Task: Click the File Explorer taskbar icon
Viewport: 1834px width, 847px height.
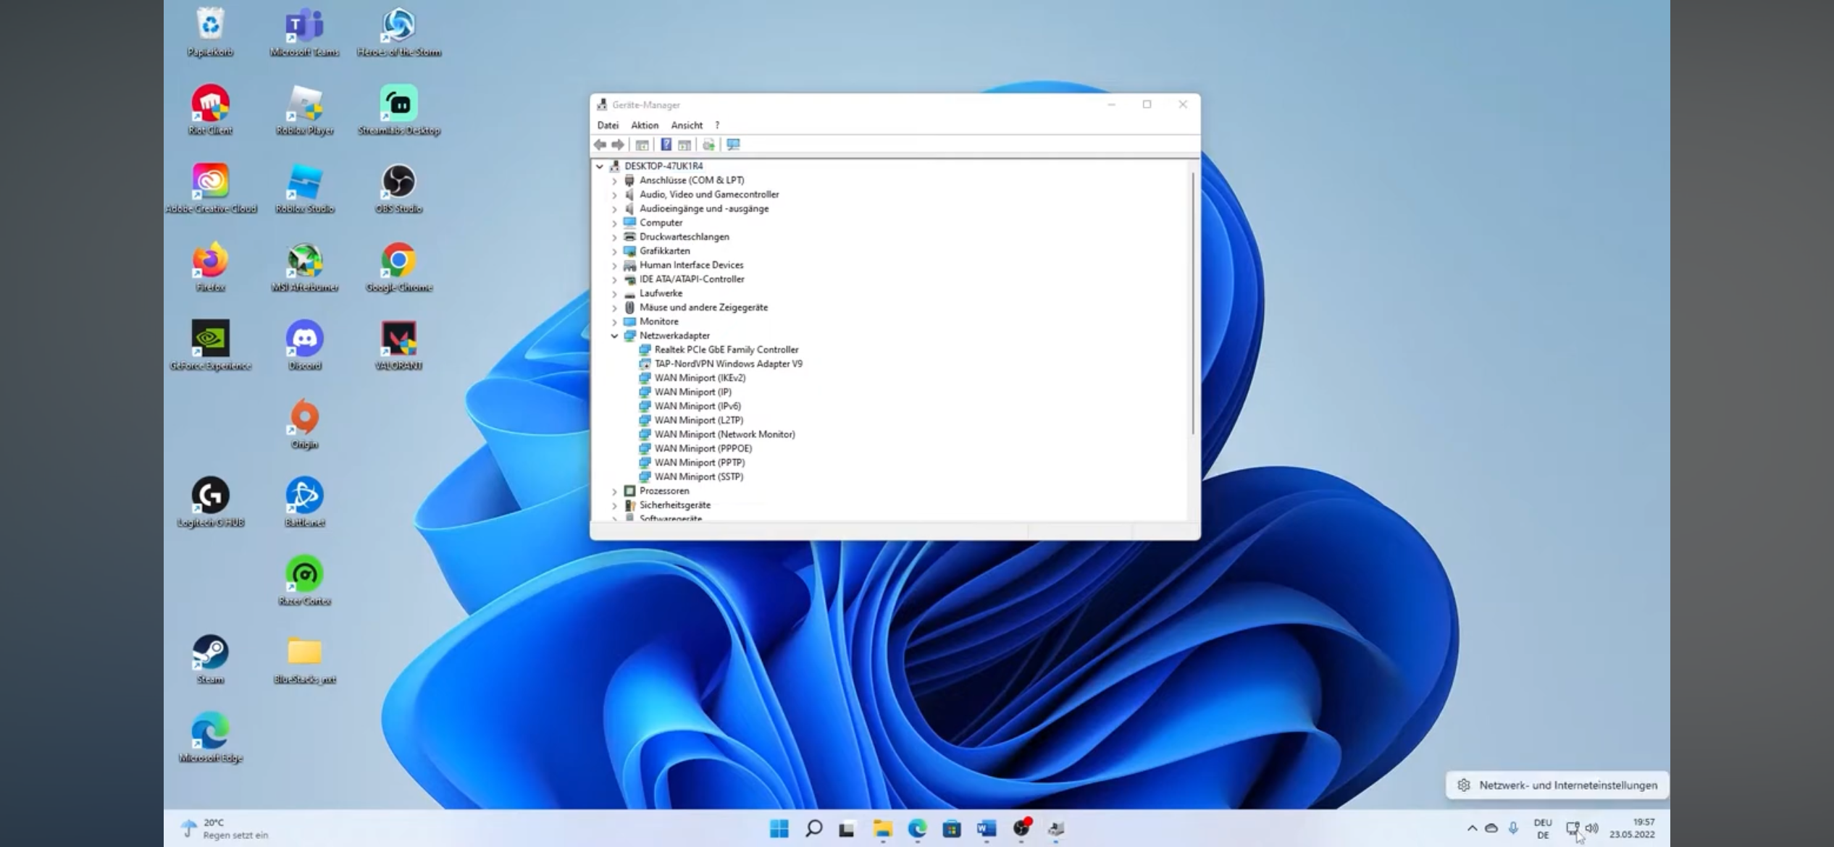Action: (x=882, y=828)
